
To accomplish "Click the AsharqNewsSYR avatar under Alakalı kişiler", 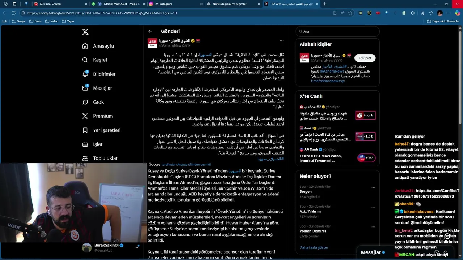I will [x=304, y=58].
